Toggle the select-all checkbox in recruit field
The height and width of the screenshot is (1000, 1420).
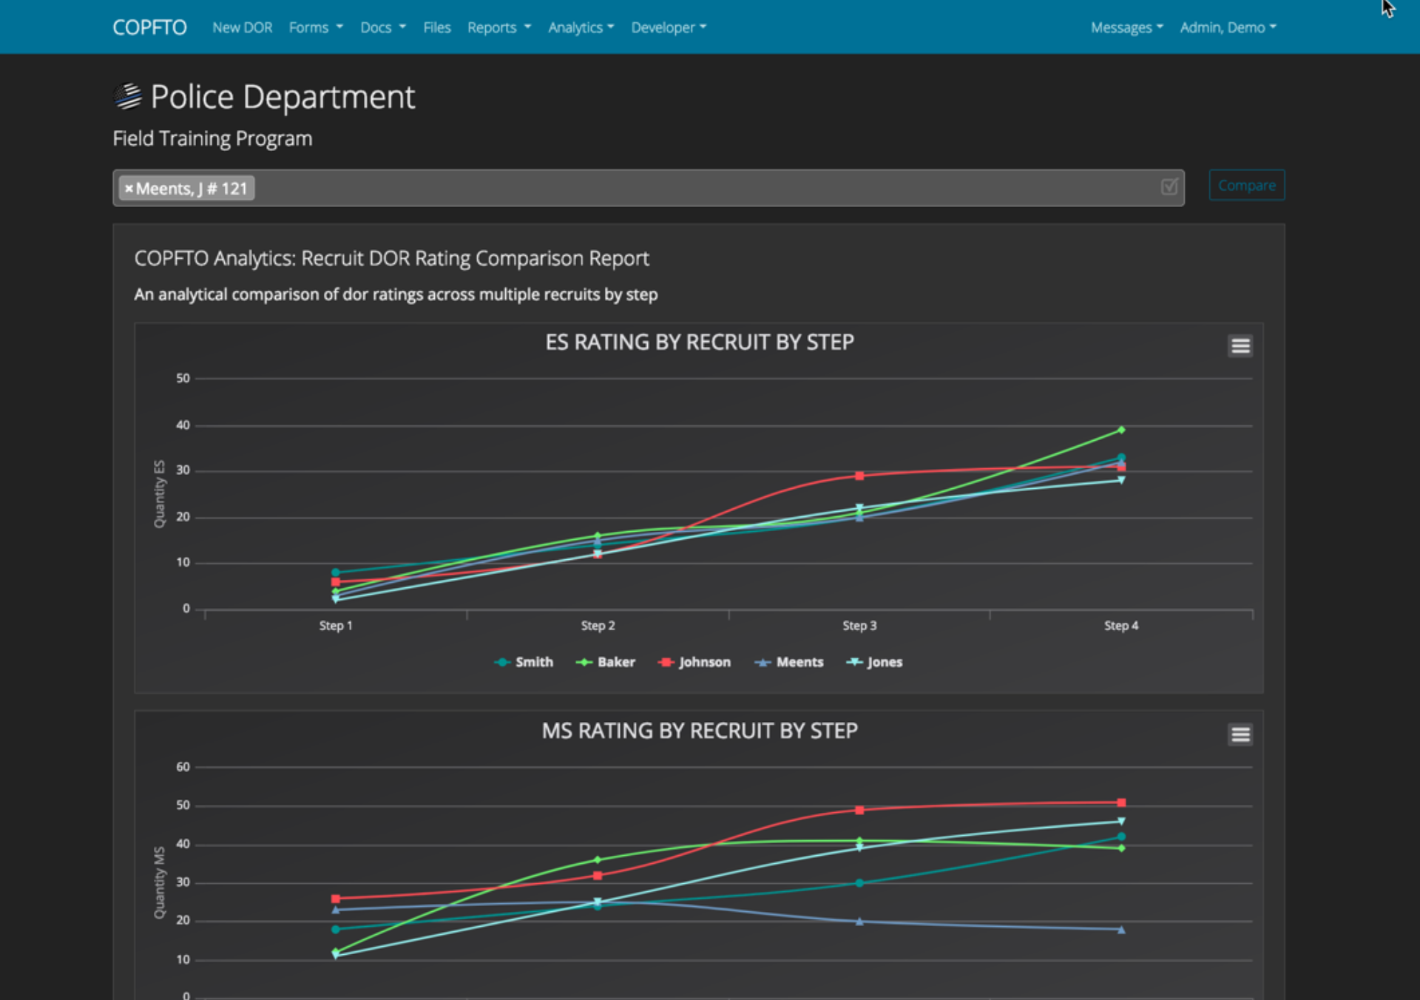pos(1169,186)
